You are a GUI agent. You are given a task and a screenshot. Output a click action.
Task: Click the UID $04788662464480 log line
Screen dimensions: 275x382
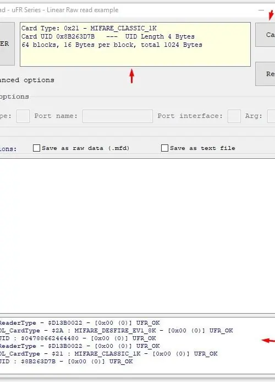point(78,338)
